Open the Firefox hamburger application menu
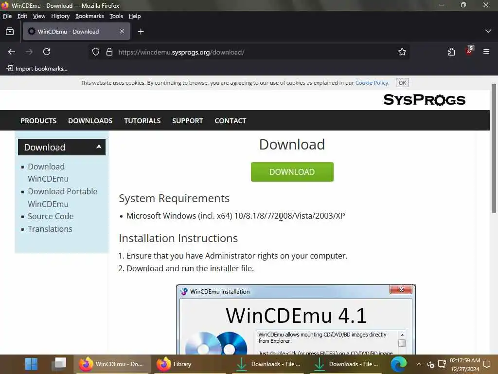 486,52
